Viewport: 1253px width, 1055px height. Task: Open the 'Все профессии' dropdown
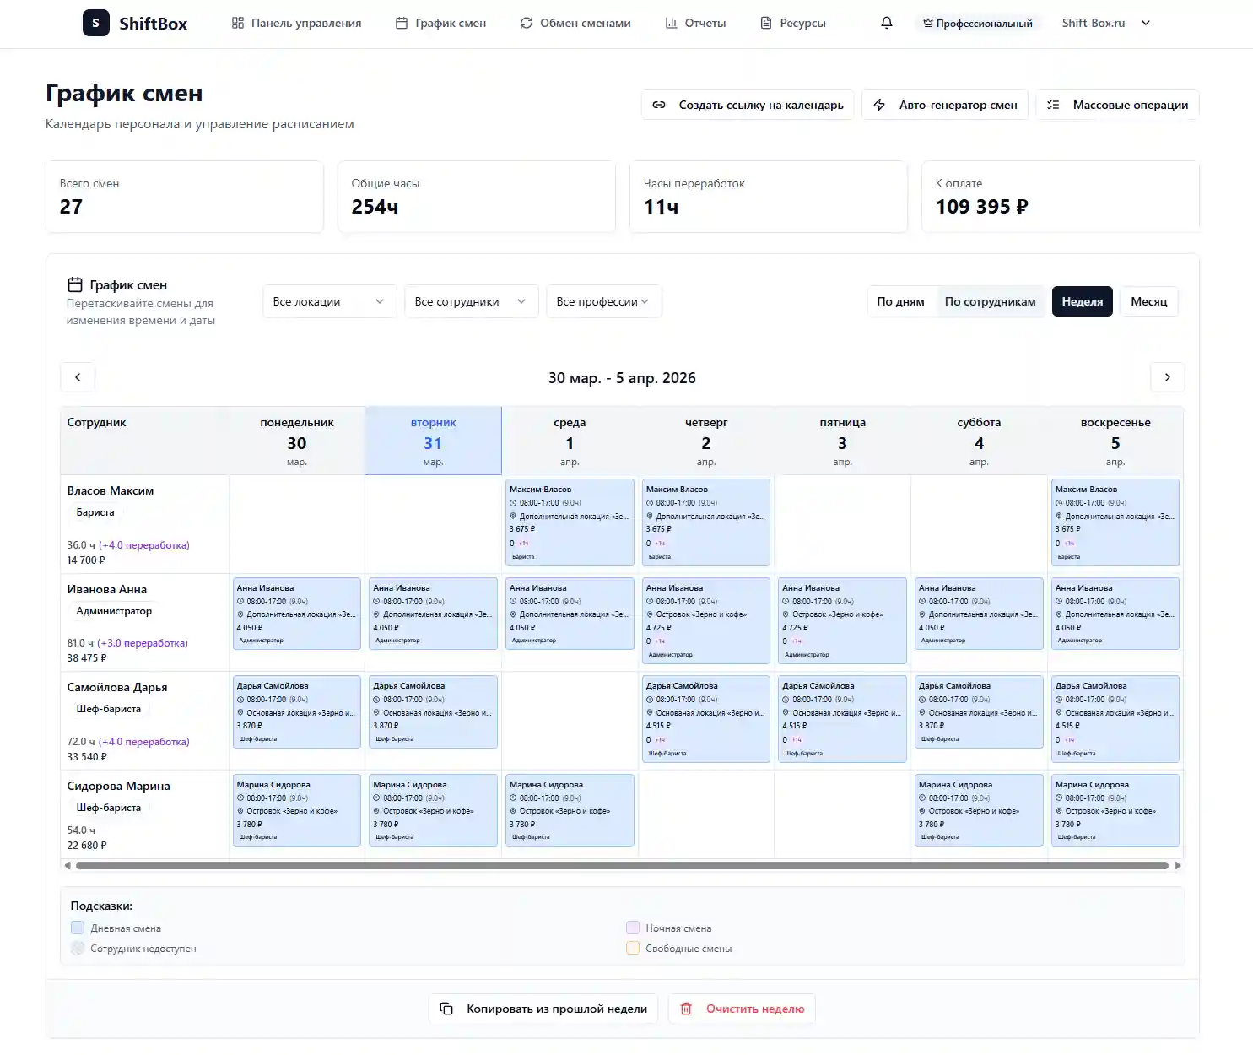click(603, 301)
